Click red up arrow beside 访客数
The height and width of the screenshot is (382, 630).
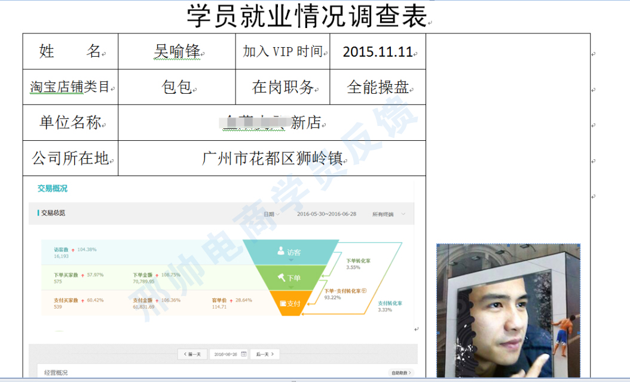tap(73, 249)
